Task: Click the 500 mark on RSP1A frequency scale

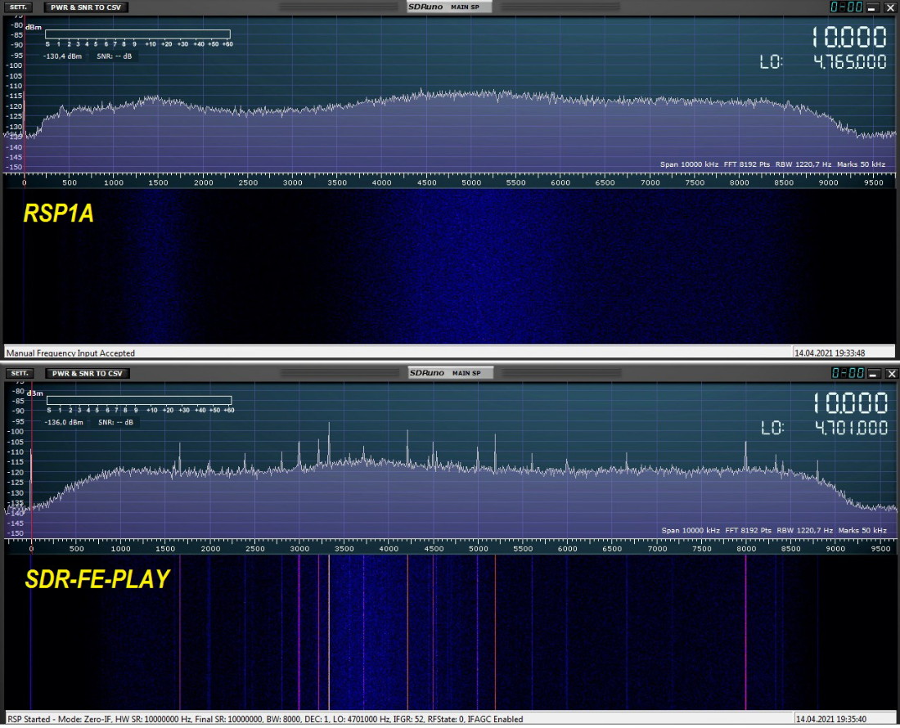Action: coord(69,182)
